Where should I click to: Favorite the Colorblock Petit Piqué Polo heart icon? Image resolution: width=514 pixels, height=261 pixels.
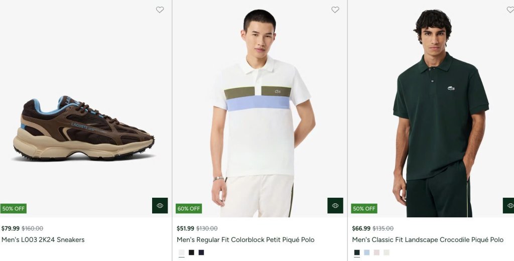click(335, 10)
